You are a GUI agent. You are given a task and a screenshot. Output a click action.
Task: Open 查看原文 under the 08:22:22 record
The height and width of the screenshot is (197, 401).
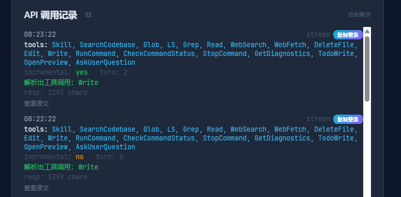(x=37, y=188)
